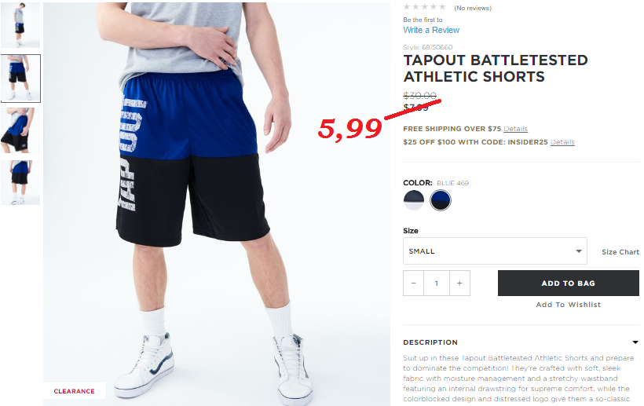Open free shipping Details link
Viewport: 644px width, 406px height.
pyautogui.click(x=515, y=129)
